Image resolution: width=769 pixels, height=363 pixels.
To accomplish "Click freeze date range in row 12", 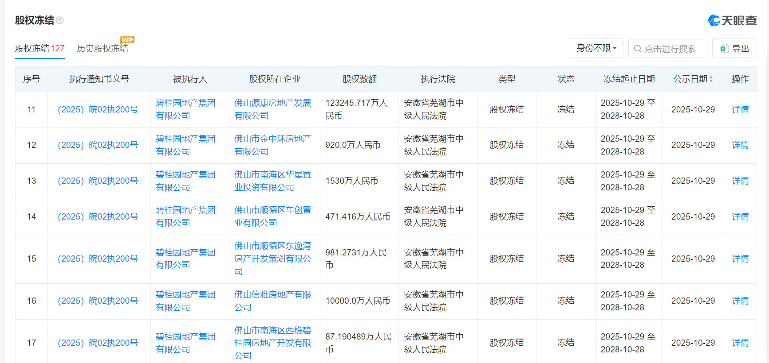I will 628,145.
